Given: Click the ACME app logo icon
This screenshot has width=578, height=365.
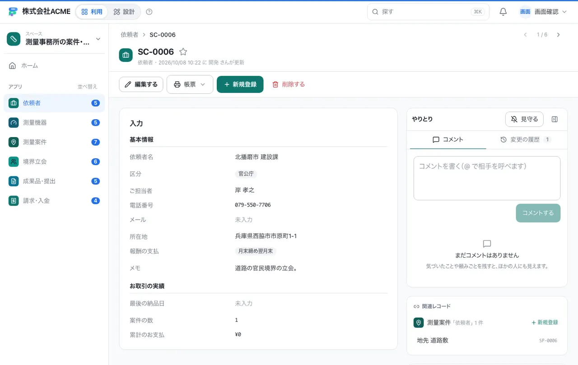Looking at the screenshot, I should coord(13,12).
